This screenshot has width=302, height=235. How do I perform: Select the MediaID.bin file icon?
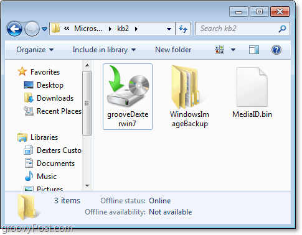point(252,87)
